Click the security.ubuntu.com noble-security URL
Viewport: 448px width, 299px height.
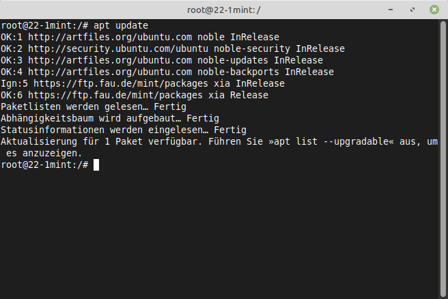pyautogui.click(x=118, y=49)
